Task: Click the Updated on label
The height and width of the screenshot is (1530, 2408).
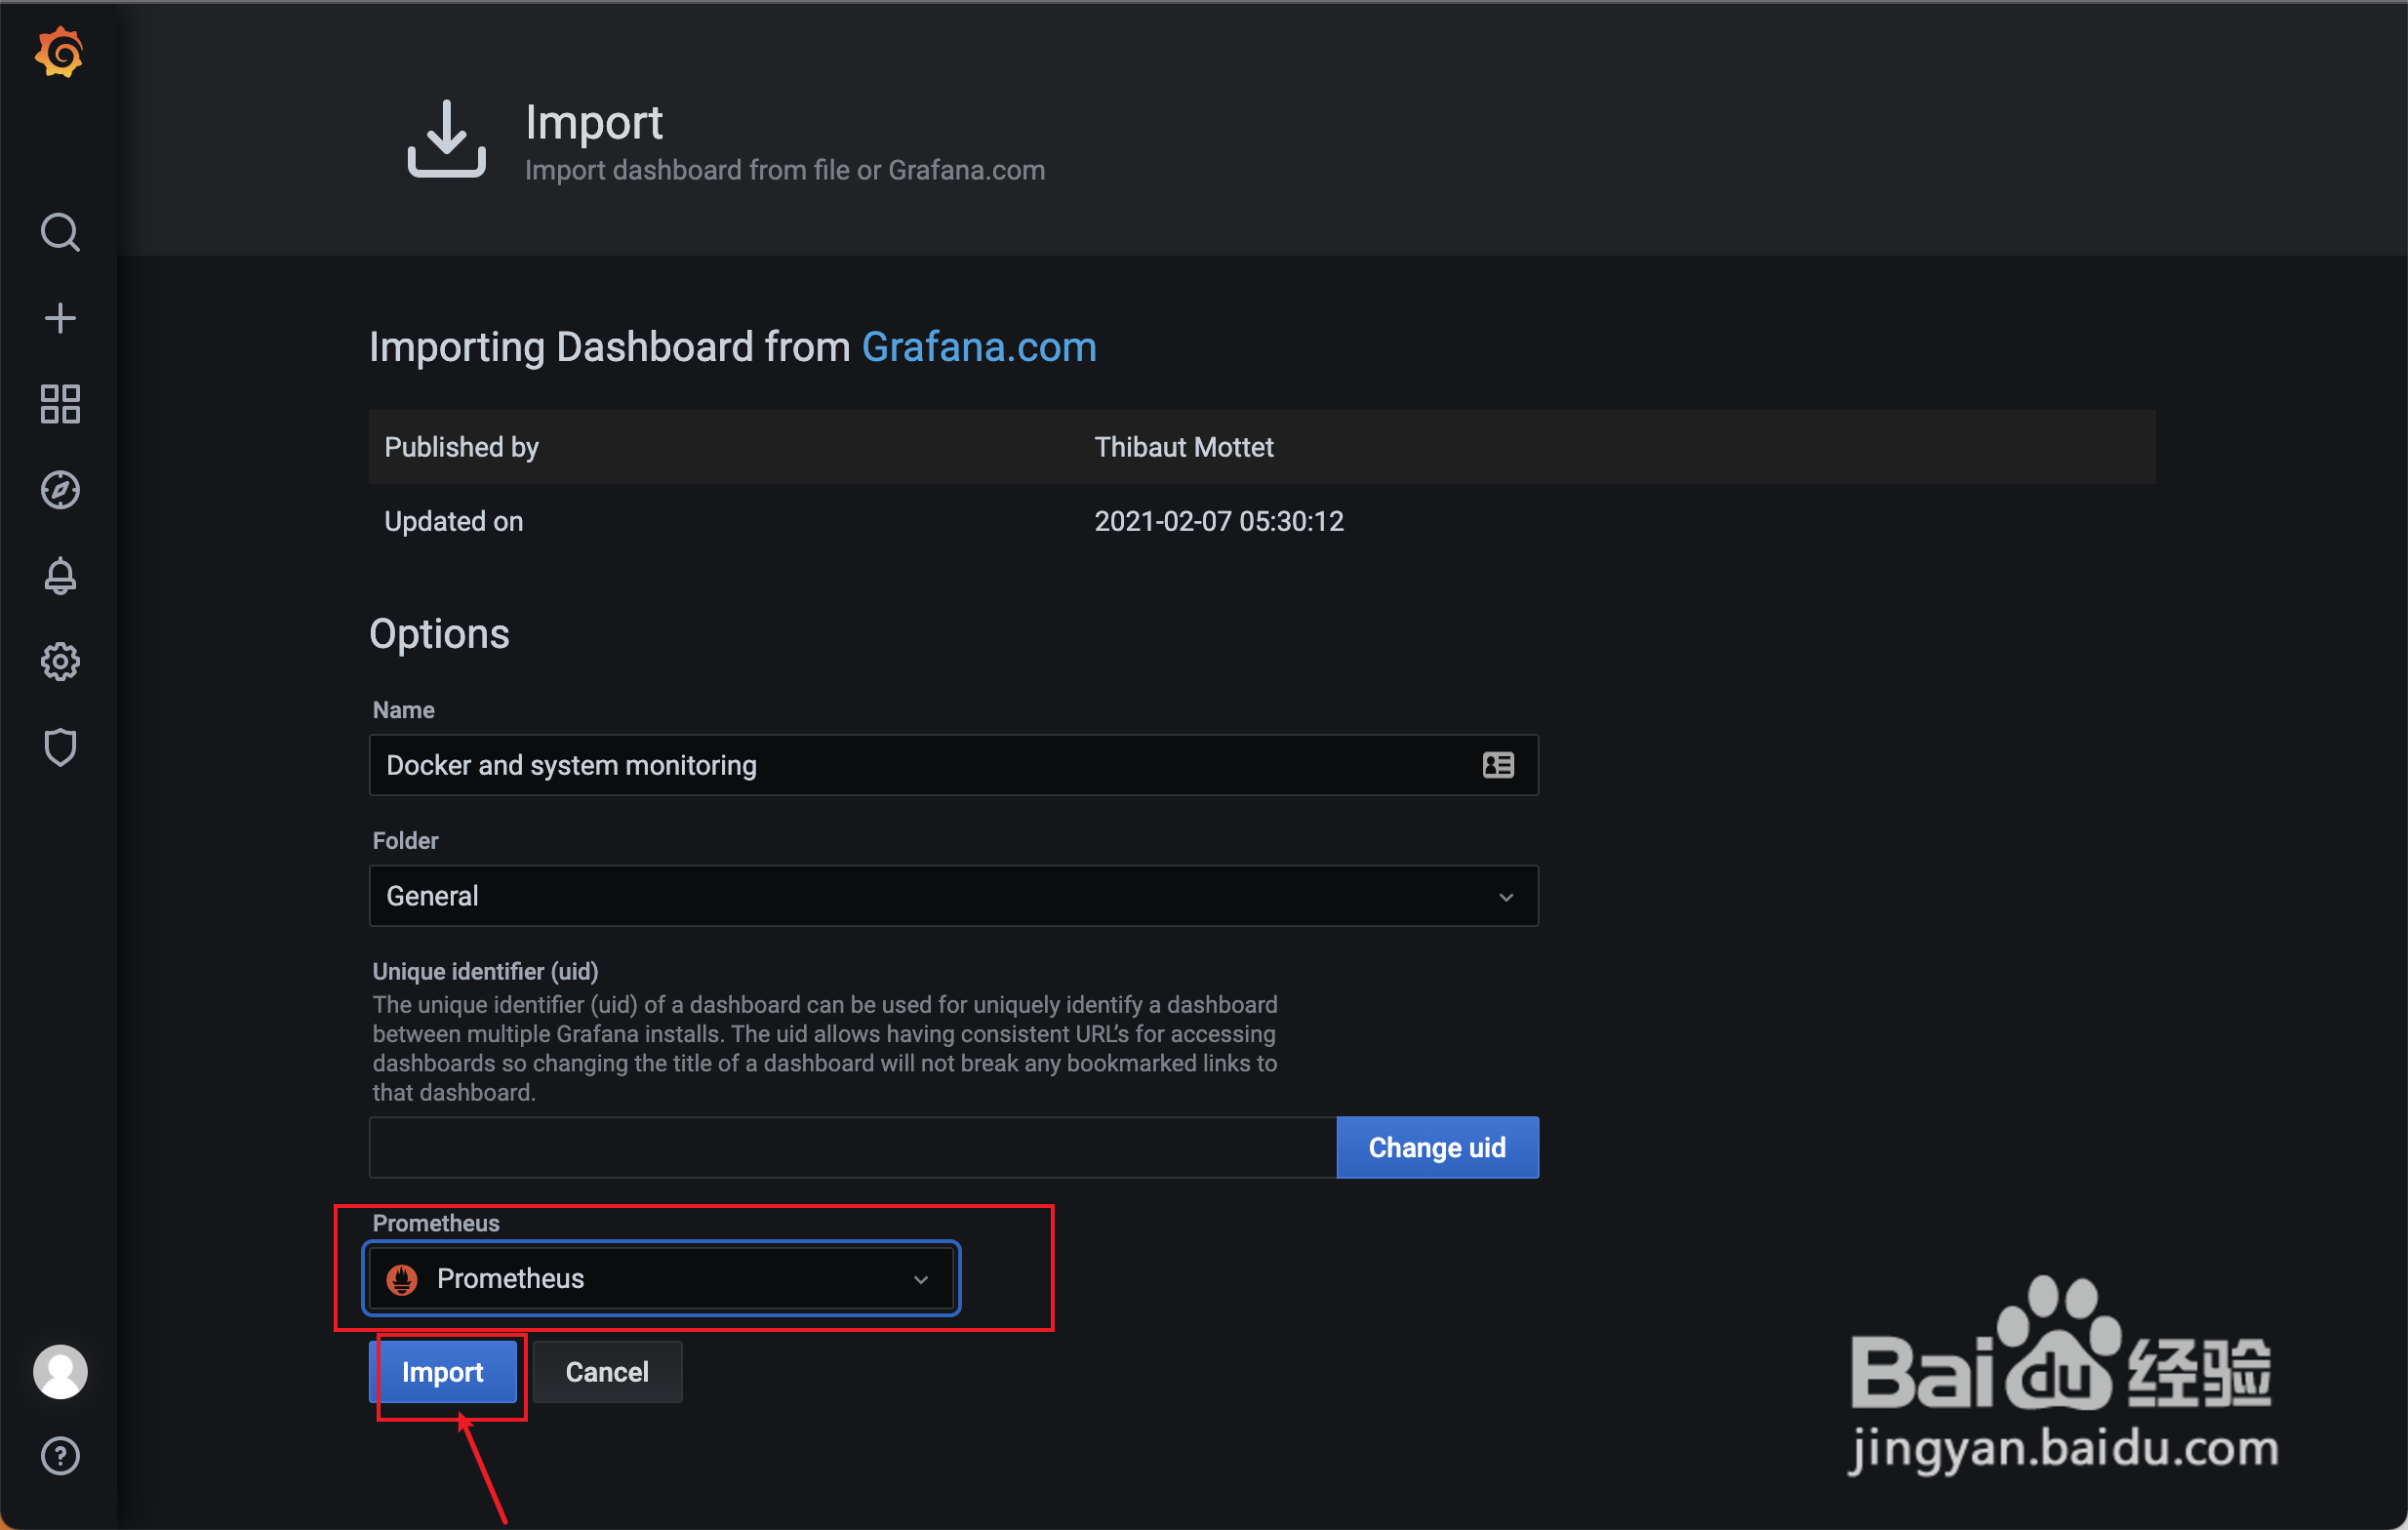Action: tap(454, 521)
